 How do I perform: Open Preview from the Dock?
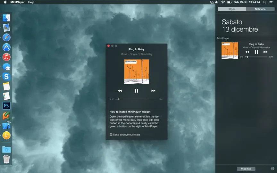click(x=6, y=28)
